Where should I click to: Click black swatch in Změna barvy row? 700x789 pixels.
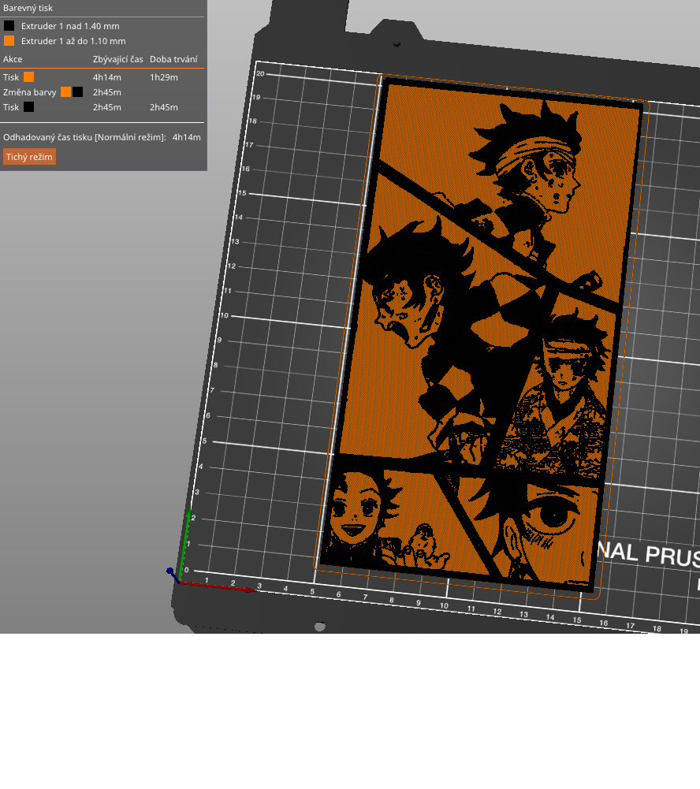[77, 92]
